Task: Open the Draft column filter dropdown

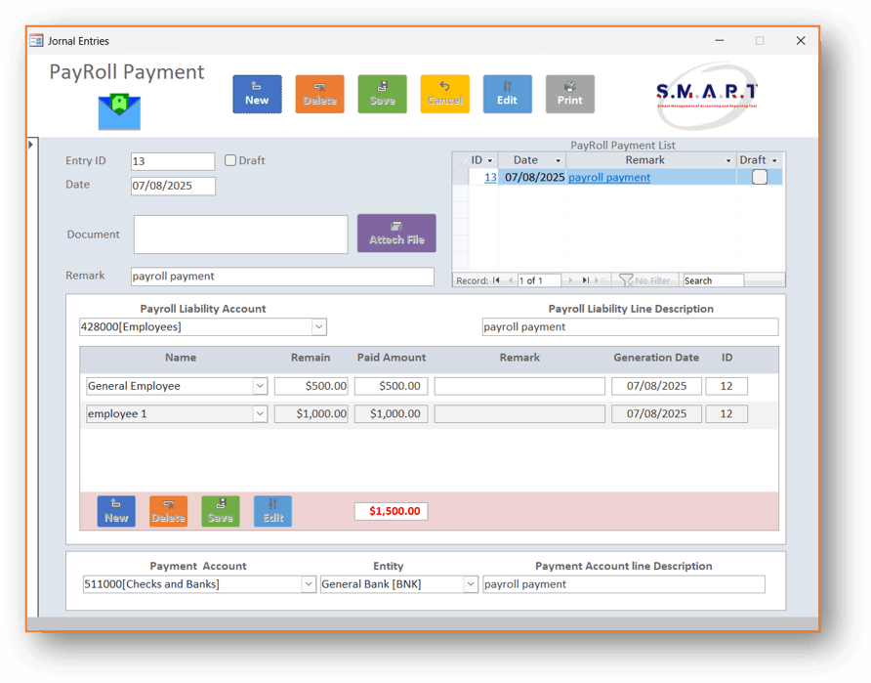Action: [774, 160]
